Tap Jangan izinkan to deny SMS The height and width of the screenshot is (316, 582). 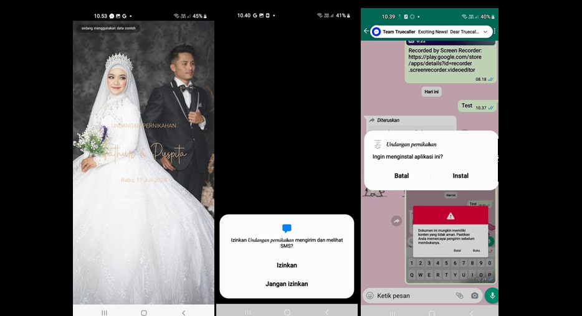pyautogui.click(x=287, y=284)
